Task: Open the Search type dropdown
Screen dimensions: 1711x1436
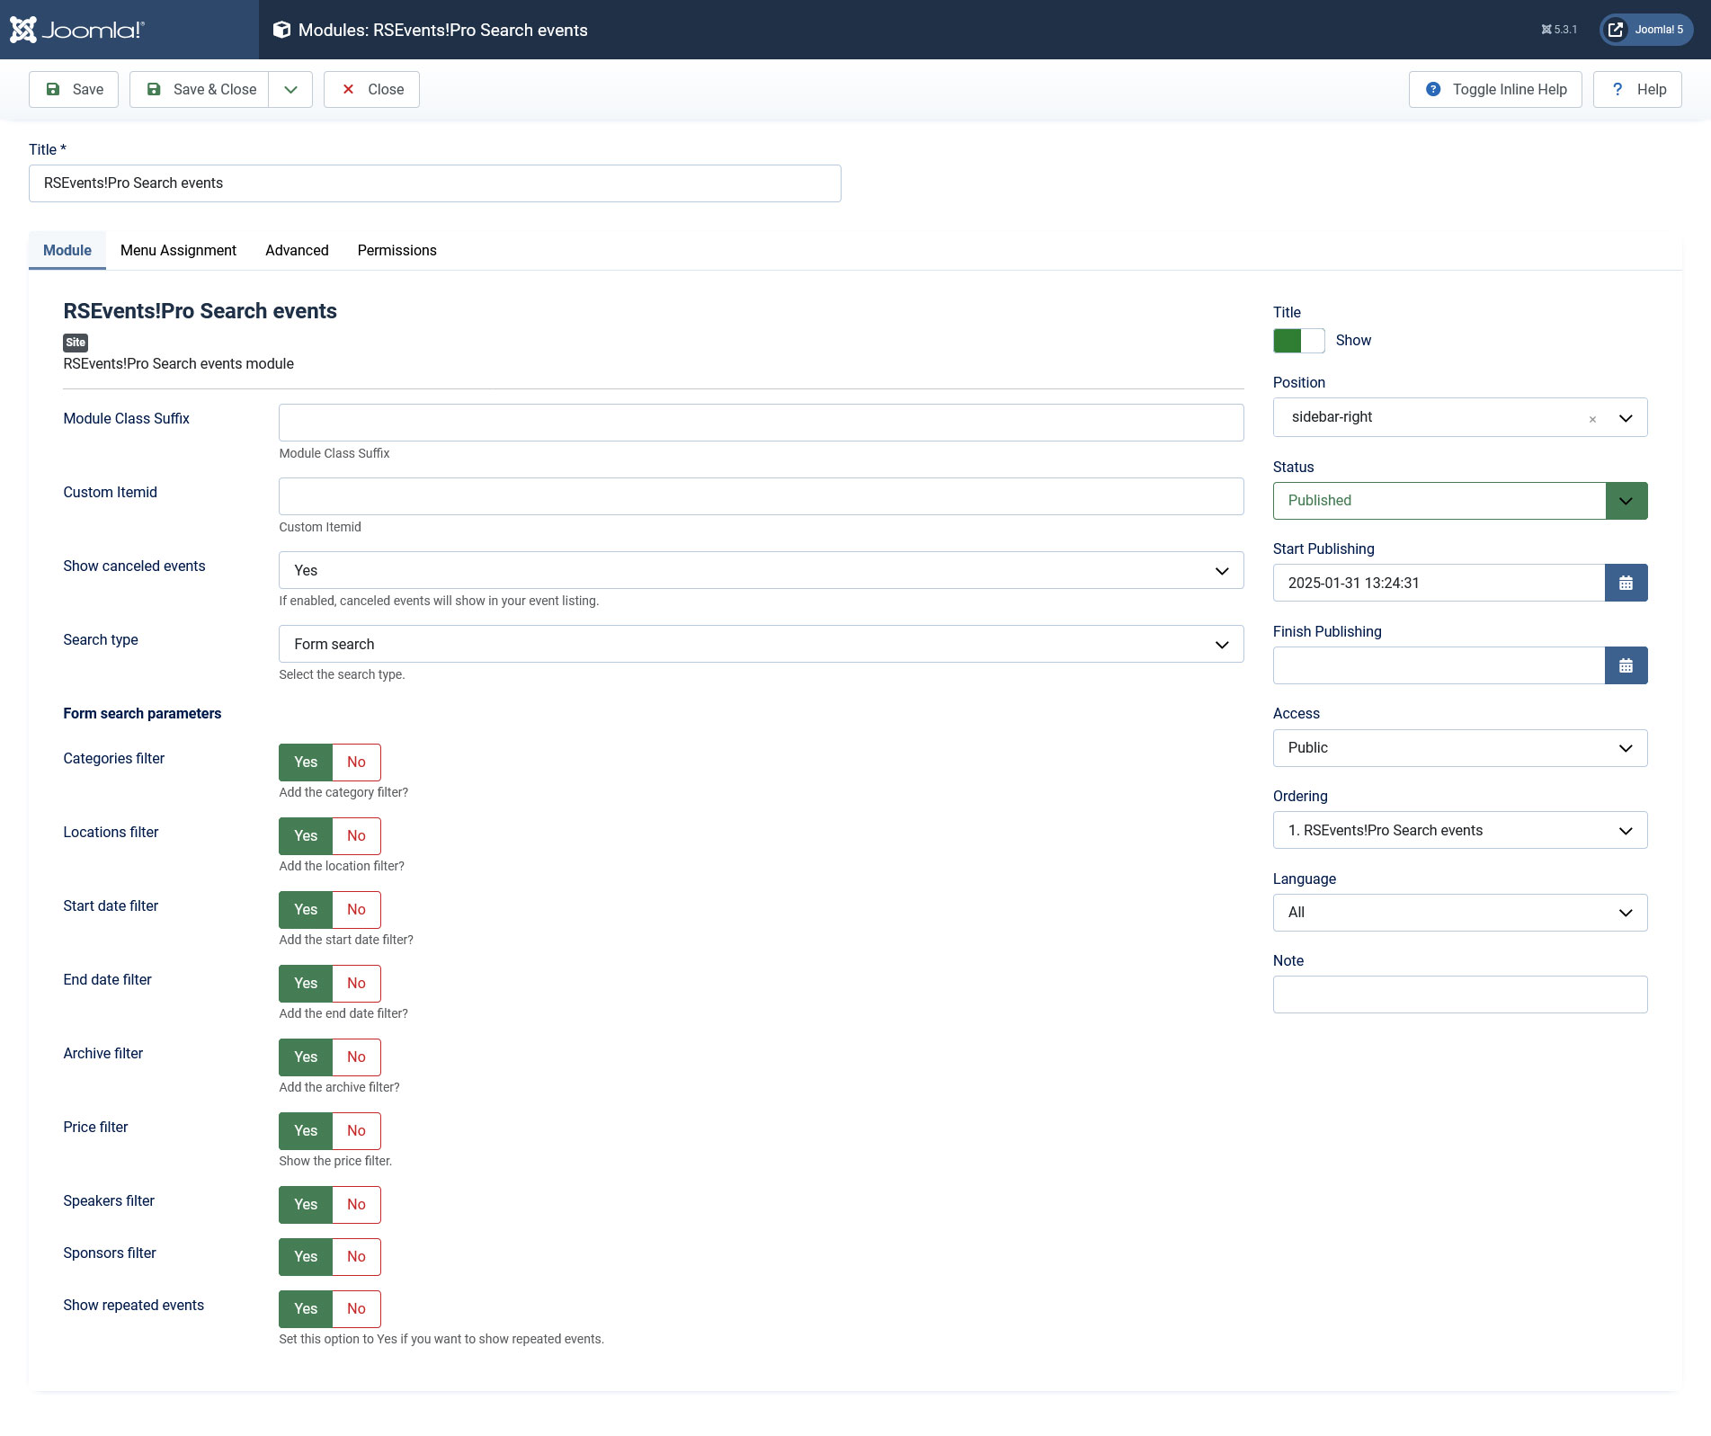Action: click(x=762, y=644)
